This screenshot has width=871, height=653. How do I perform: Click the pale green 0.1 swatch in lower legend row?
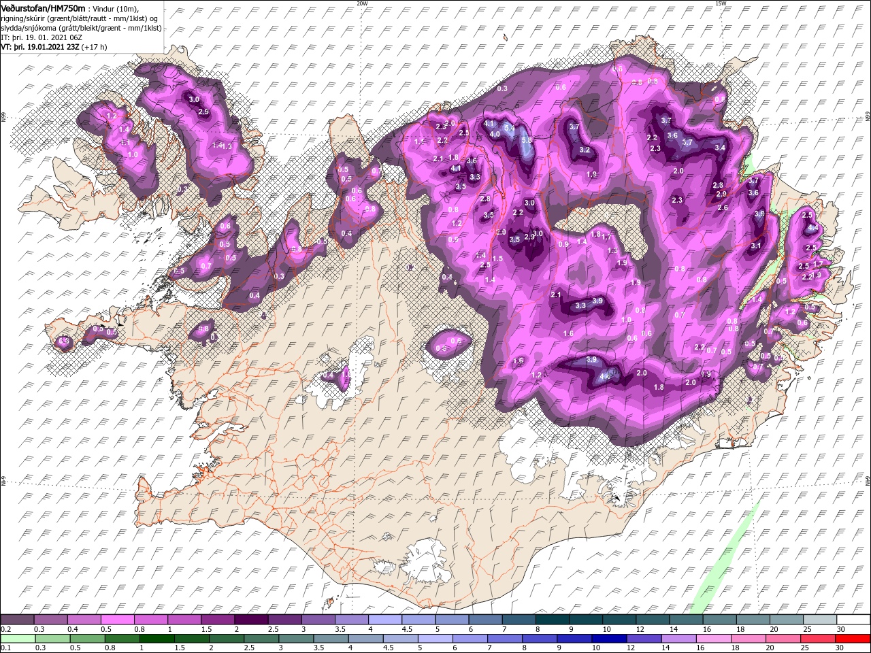click(x=17, y=639)
